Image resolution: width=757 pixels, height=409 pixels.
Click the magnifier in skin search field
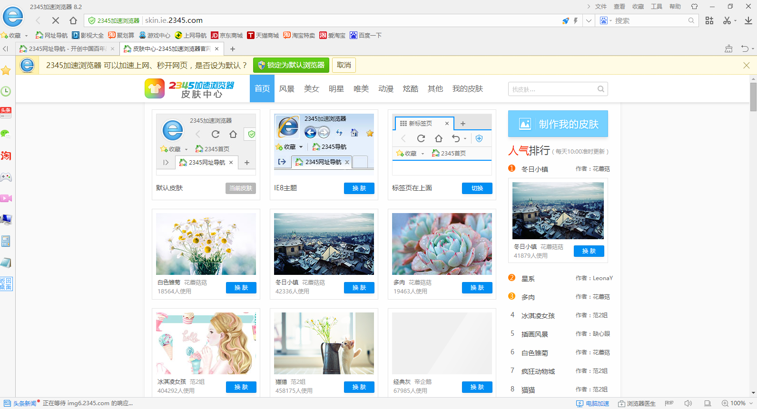click(x=600, y=89)
